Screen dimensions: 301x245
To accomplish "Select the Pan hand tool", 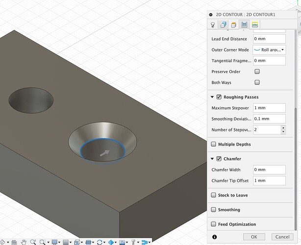I will pos(24,242).
